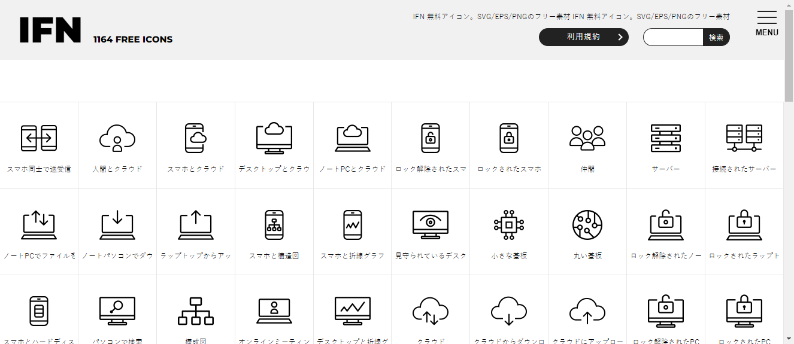Click the スマホ同士で送受信 label
Screen dimensions: 794x344
point(39,169)
